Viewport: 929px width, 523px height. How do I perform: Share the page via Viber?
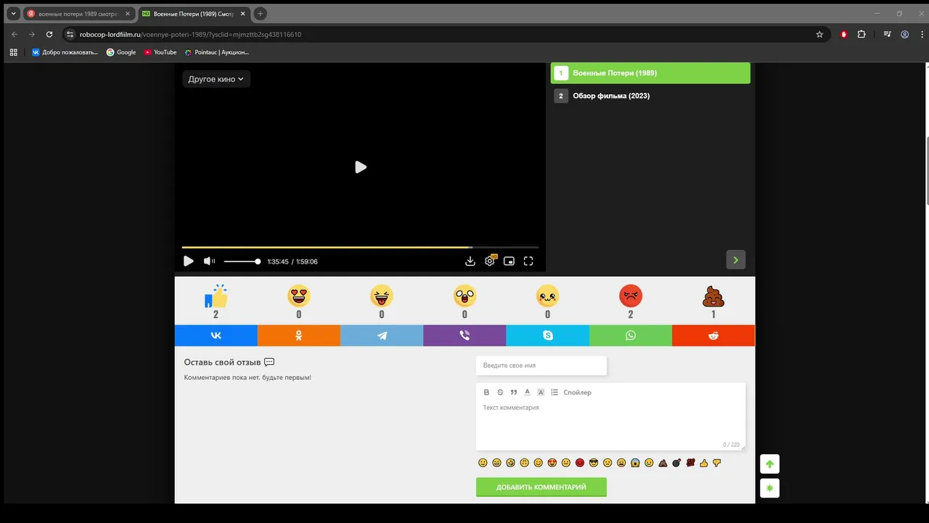(464, 336)
